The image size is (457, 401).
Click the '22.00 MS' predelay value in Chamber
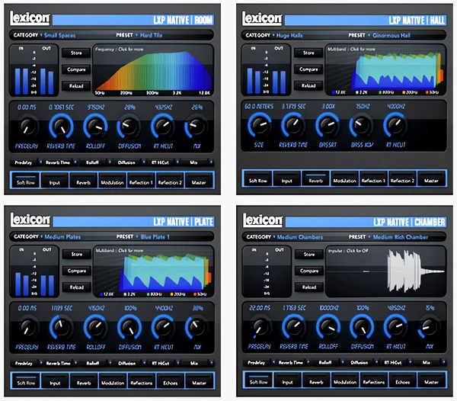point(260,308)
